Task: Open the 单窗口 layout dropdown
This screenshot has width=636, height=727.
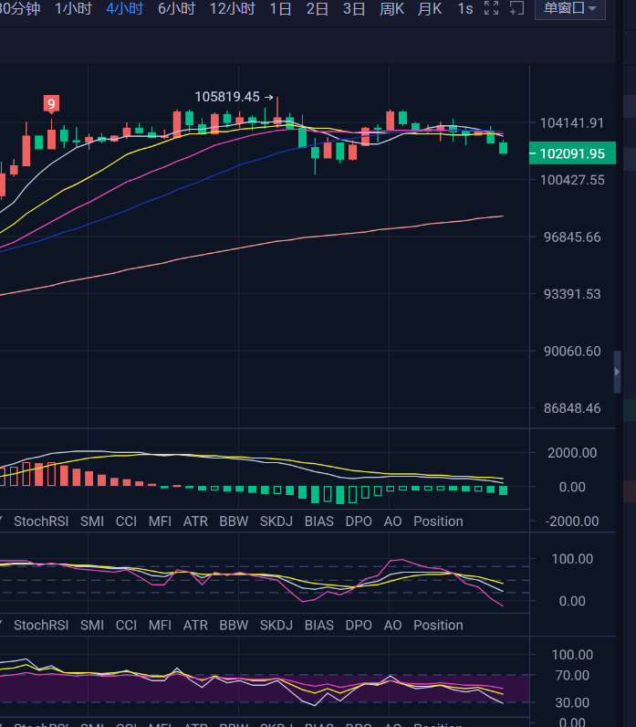Action: [x=569, y=8]
